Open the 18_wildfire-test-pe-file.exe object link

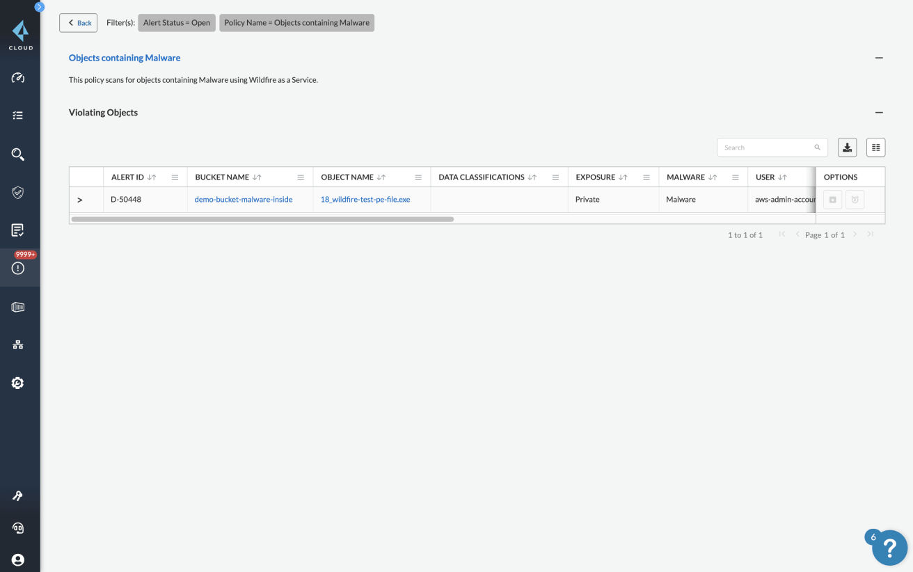[x=365, y=200]
